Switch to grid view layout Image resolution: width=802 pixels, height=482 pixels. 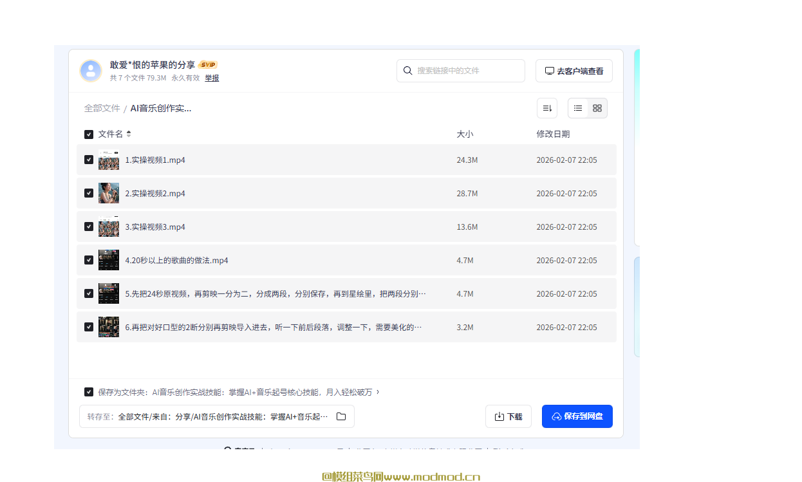(597, 108)
